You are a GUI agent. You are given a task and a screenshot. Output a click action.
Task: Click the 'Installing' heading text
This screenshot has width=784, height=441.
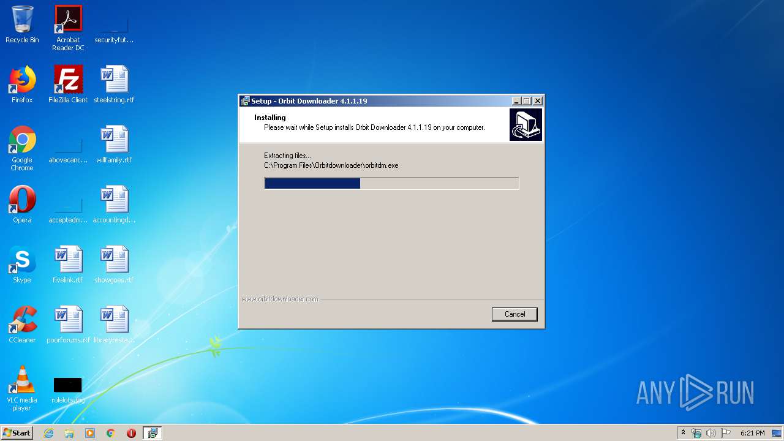(270, 118)
